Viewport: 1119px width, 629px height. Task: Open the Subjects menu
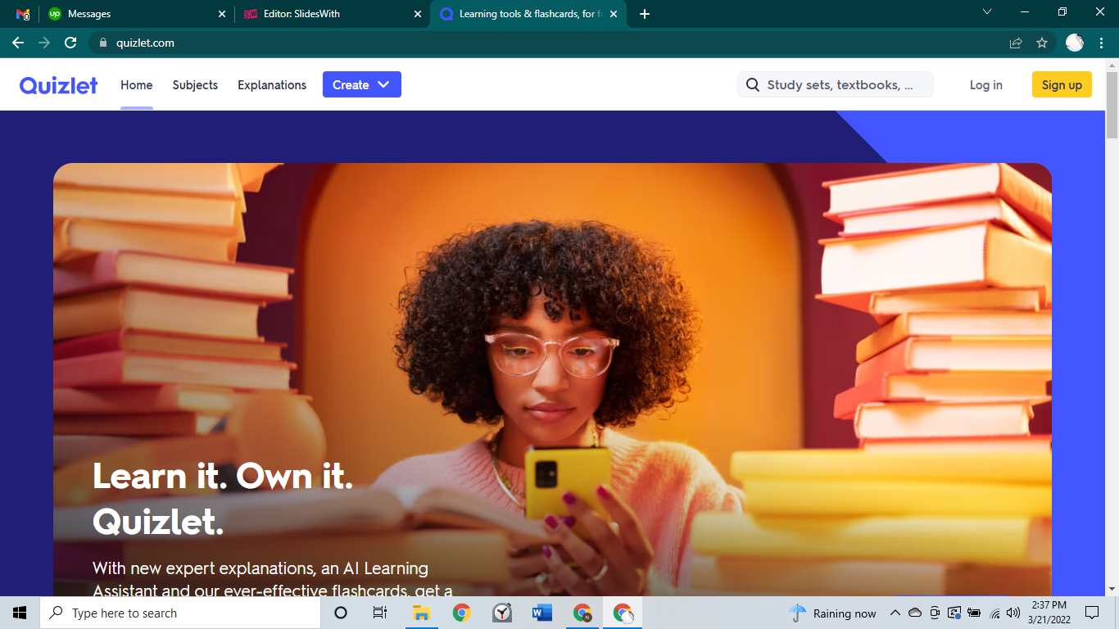(195, 85)
